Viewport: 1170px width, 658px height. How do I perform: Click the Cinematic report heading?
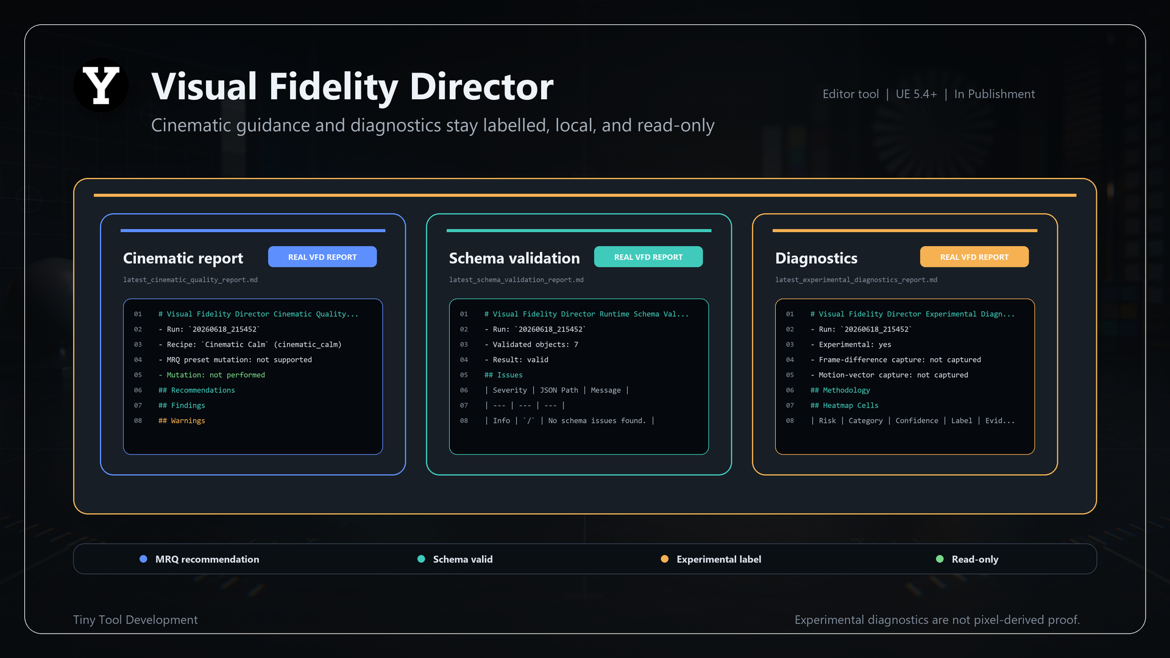[183, 258]
